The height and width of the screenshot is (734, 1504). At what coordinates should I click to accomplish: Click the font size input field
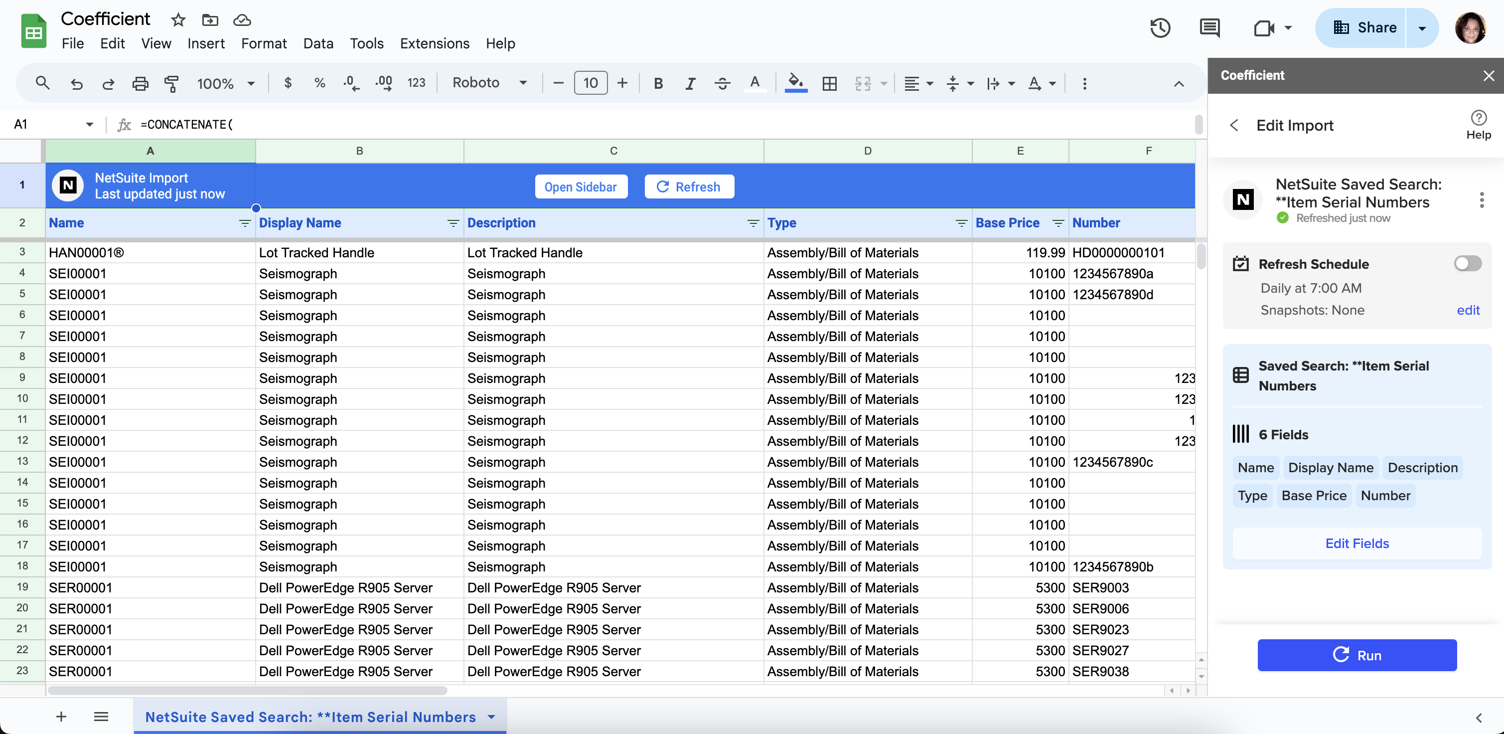click(590, 83)
